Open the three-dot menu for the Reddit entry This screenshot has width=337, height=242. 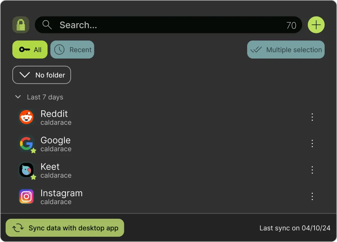[312, 117]
